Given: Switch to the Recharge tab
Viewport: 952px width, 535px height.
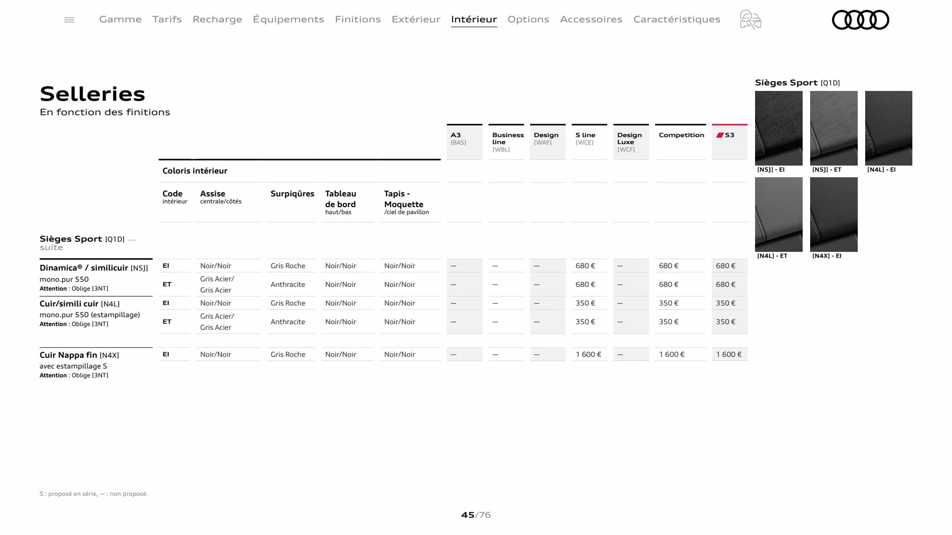Looking at the screenshot, I should point(217,19).
